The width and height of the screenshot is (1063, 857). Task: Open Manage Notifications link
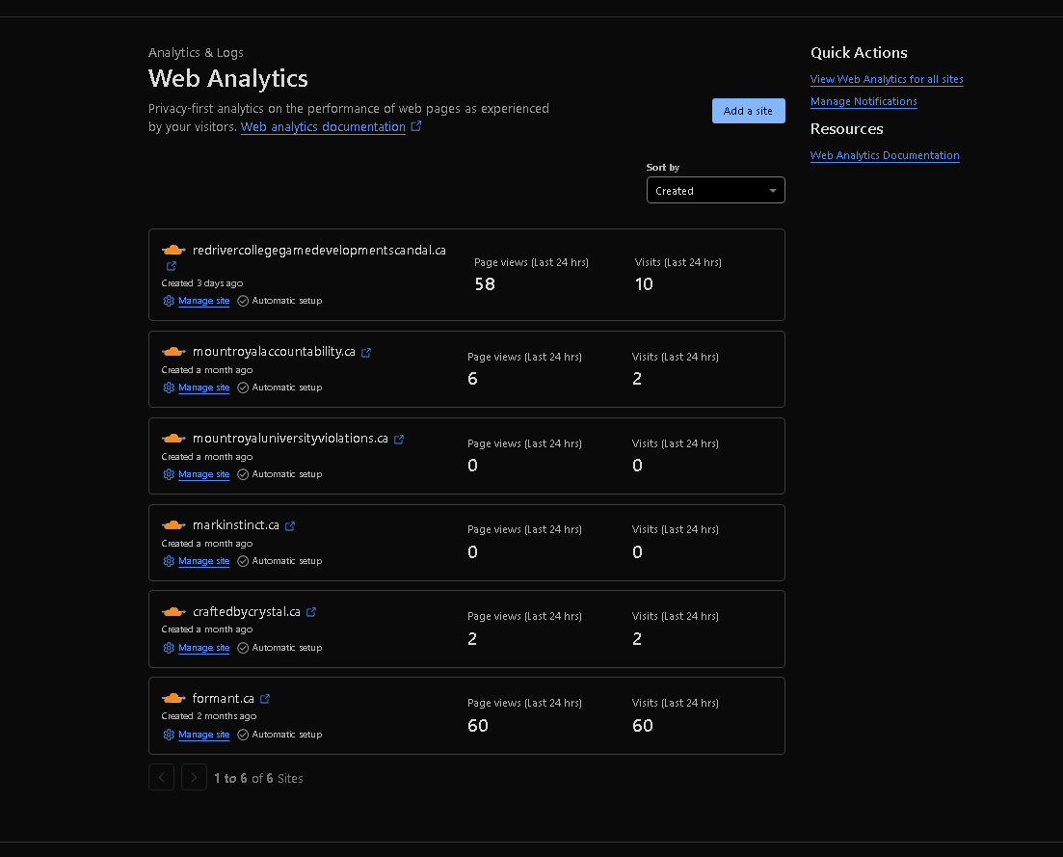click(x=864, y=101)
